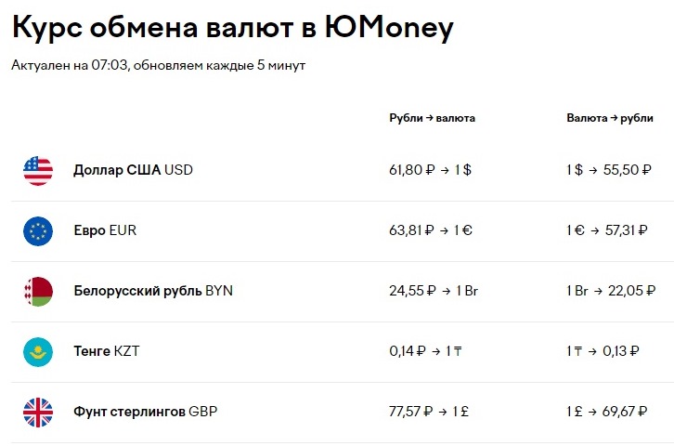
Task: Select Доллар США USD row label
Action: [133, 170]
